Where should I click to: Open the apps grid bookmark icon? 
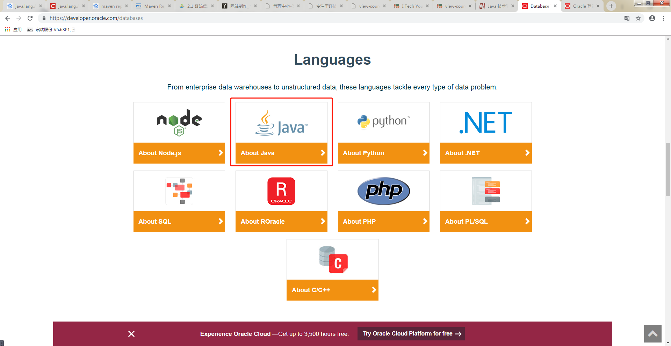point(7,29)
